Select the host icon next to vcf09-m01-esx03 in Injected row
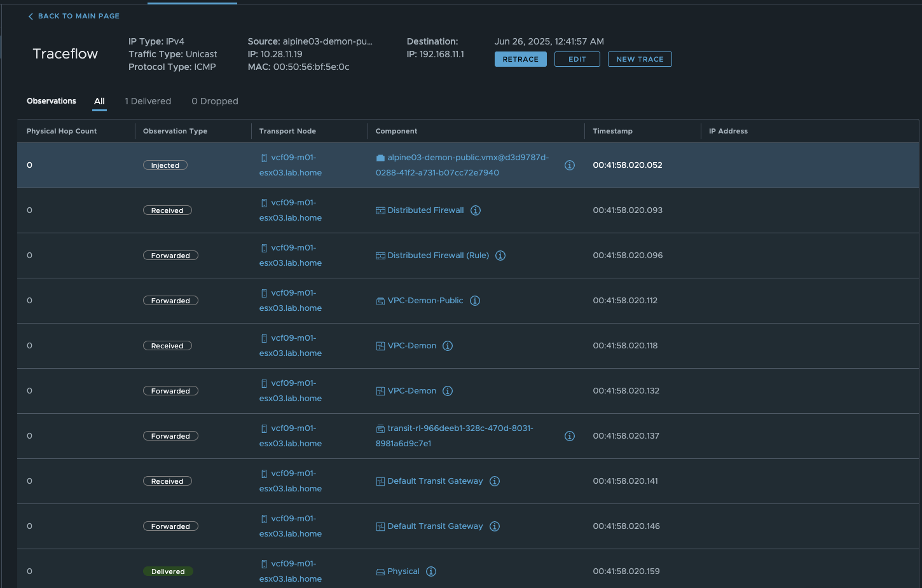Image resolution: width=922 pixels, height=588 pixels. [x=265, y=157]
